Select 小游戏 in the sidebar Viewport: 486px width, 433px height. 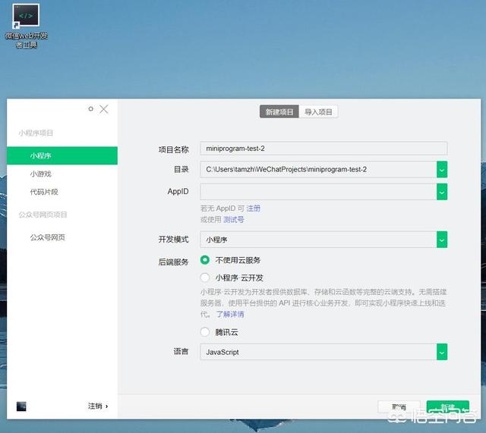click(x=41, y=174)
